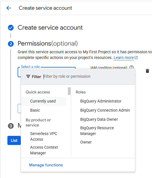This screenshot has height=178, width=152.
Task: Click By product or service label
Action: (x=38, y=122)
